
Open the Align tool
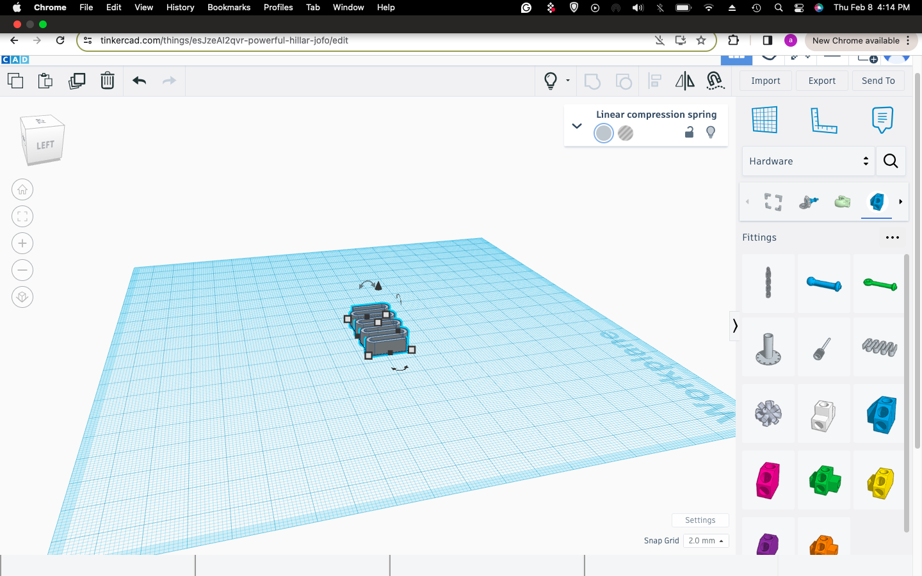[x=654, y=81]
